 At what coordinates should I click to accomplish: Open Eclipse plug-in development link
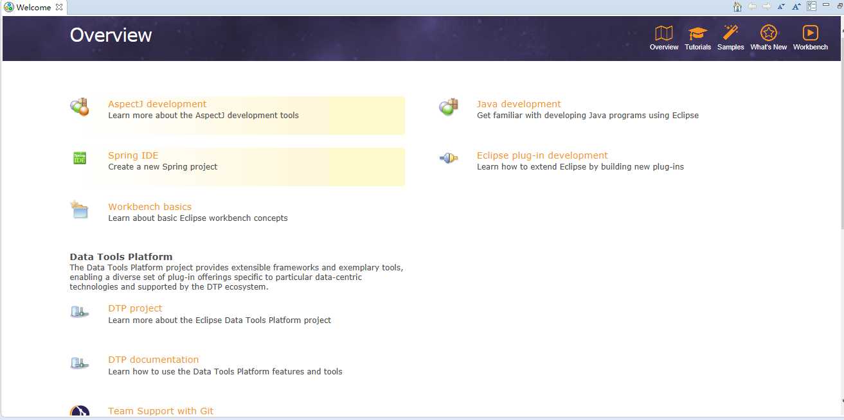coord(542,155)
